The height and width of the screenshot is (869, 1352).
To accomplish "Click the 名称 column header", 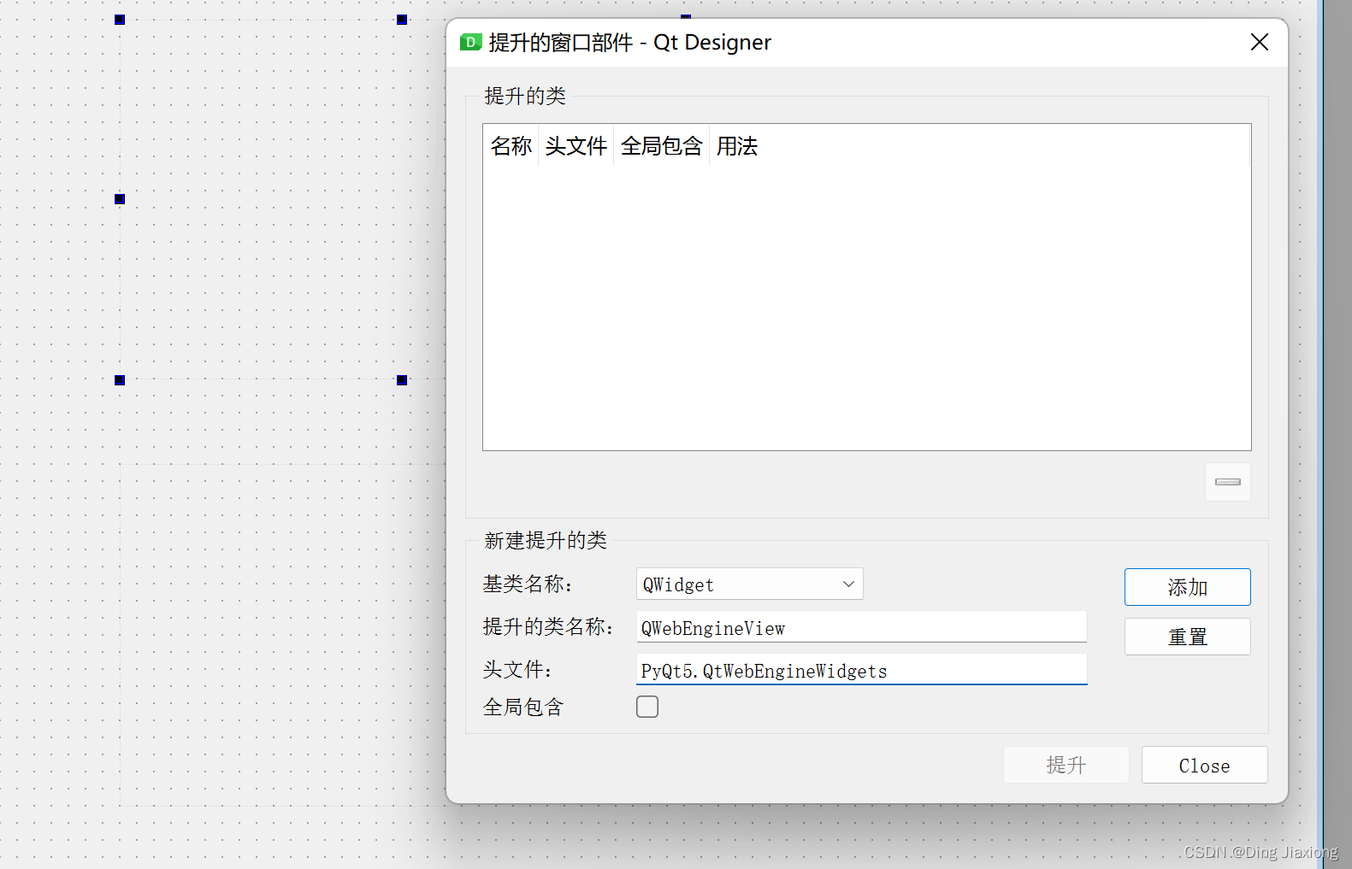I will pyautogui.click(x=511, y=146).
